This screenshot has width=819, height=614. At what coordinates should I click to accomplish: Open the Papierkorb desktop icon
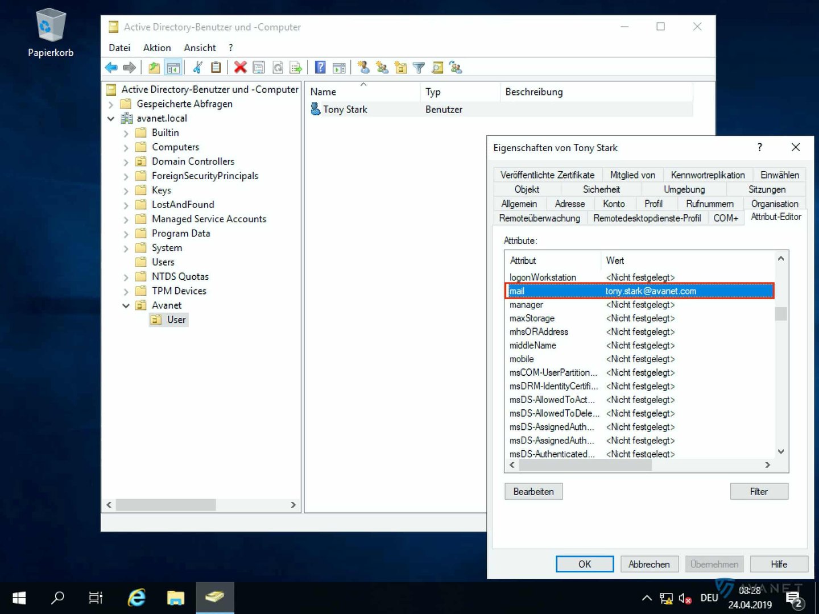(51, 33)
